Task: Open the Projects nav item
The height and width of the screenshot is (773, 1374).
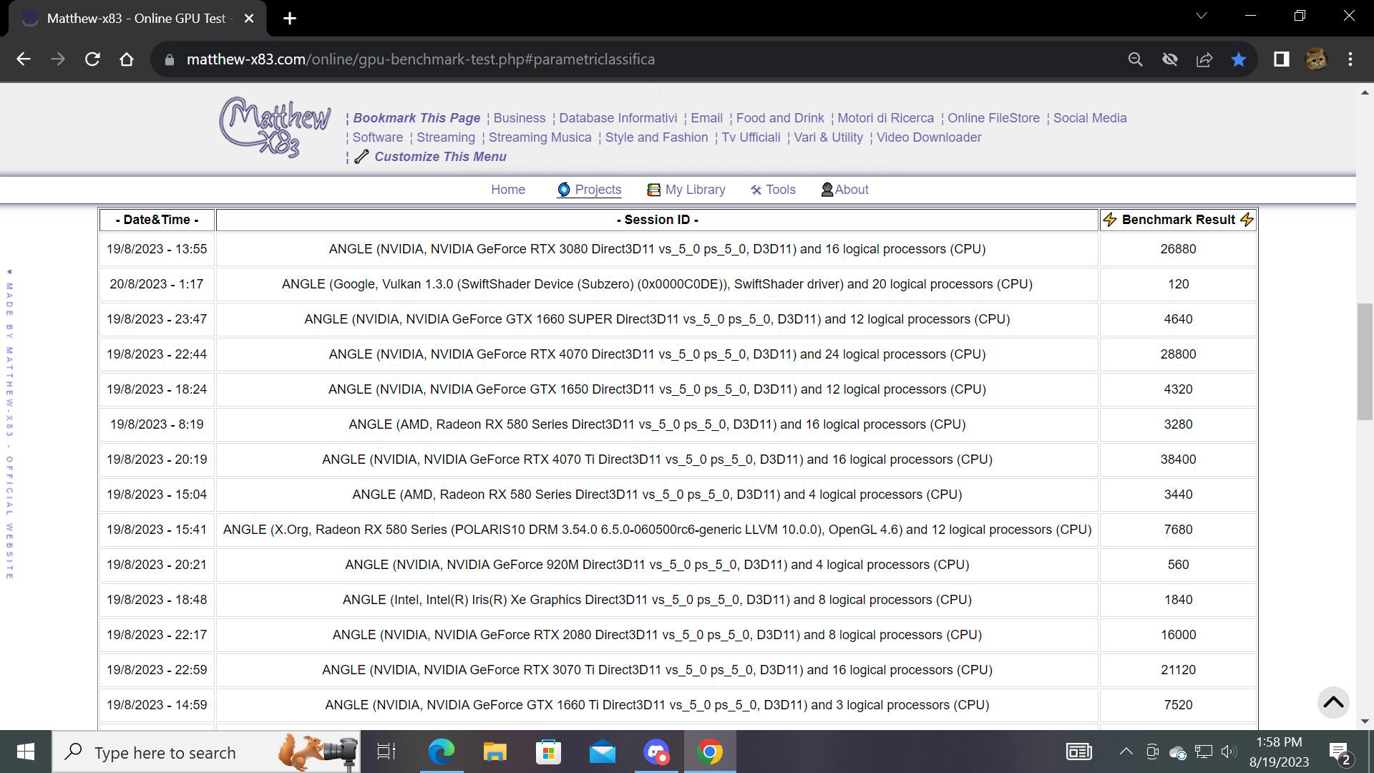Action: [x=589, y=190]
